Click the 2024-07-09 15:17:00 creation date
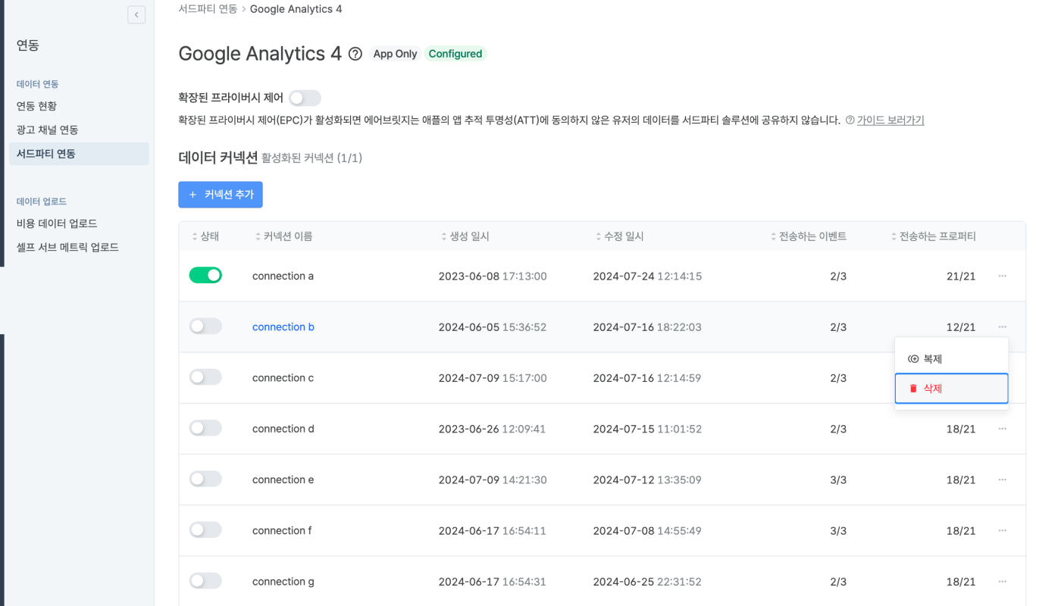This screenshot has height=606, width=1061. tap(493, 378)
